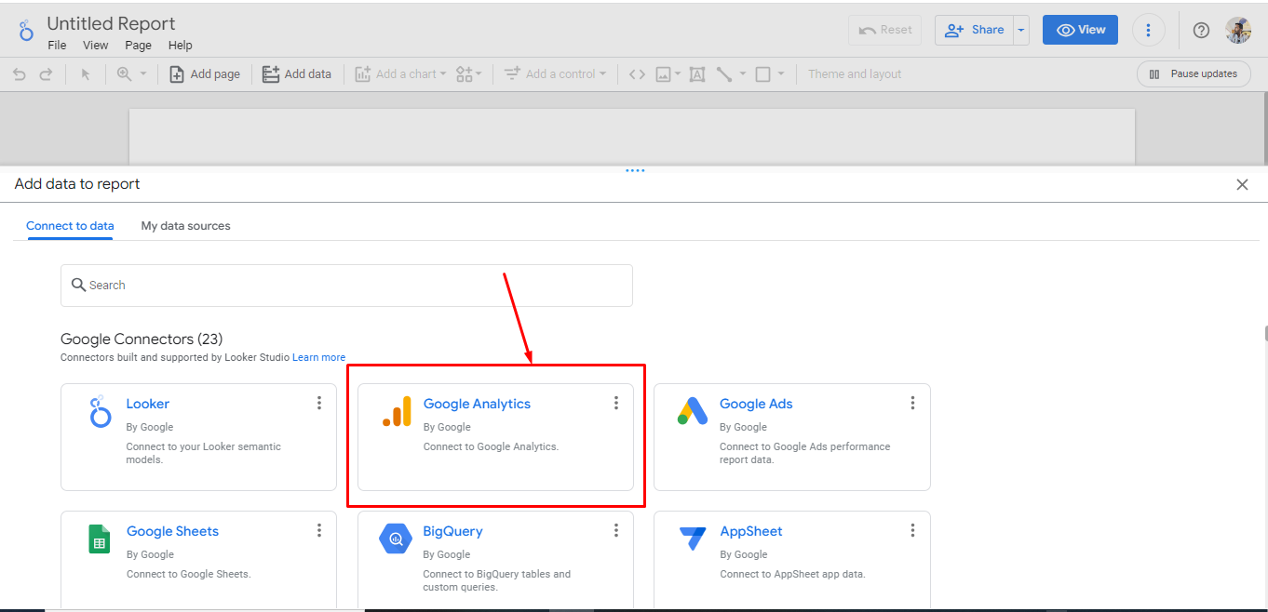Open the View menu in menu bar
1268x612 pixels.
[96, 45]
